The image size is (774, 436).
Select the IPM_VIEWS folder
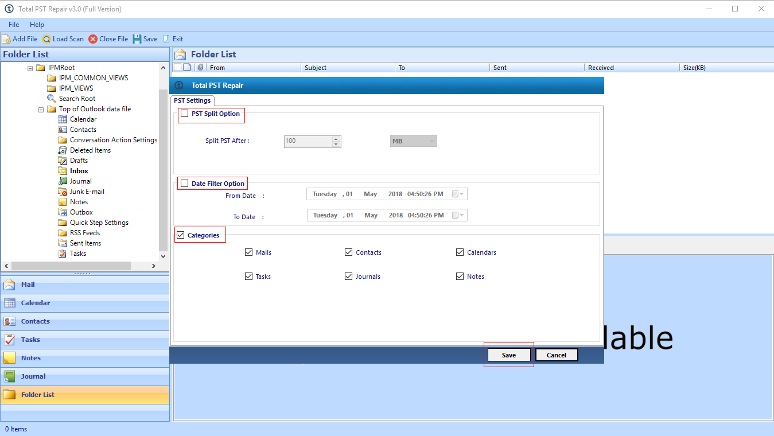[x=75, y=88]
